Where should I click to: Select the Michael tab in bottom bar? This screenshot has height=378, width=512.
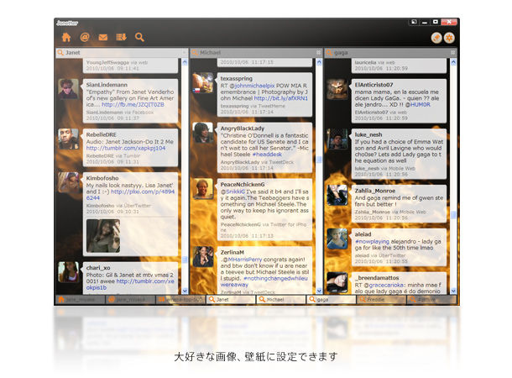pos(281,299)
